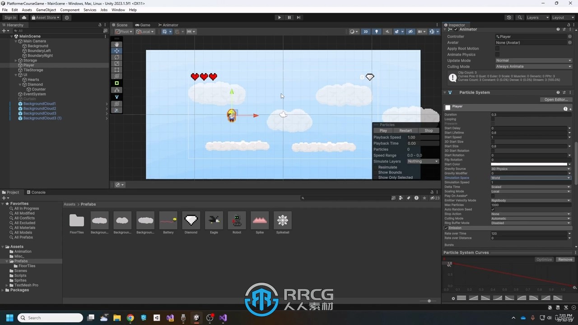Click Stop in the Particles overlay
This screenshot has height=325, width=578.
(x=429, y=130)
